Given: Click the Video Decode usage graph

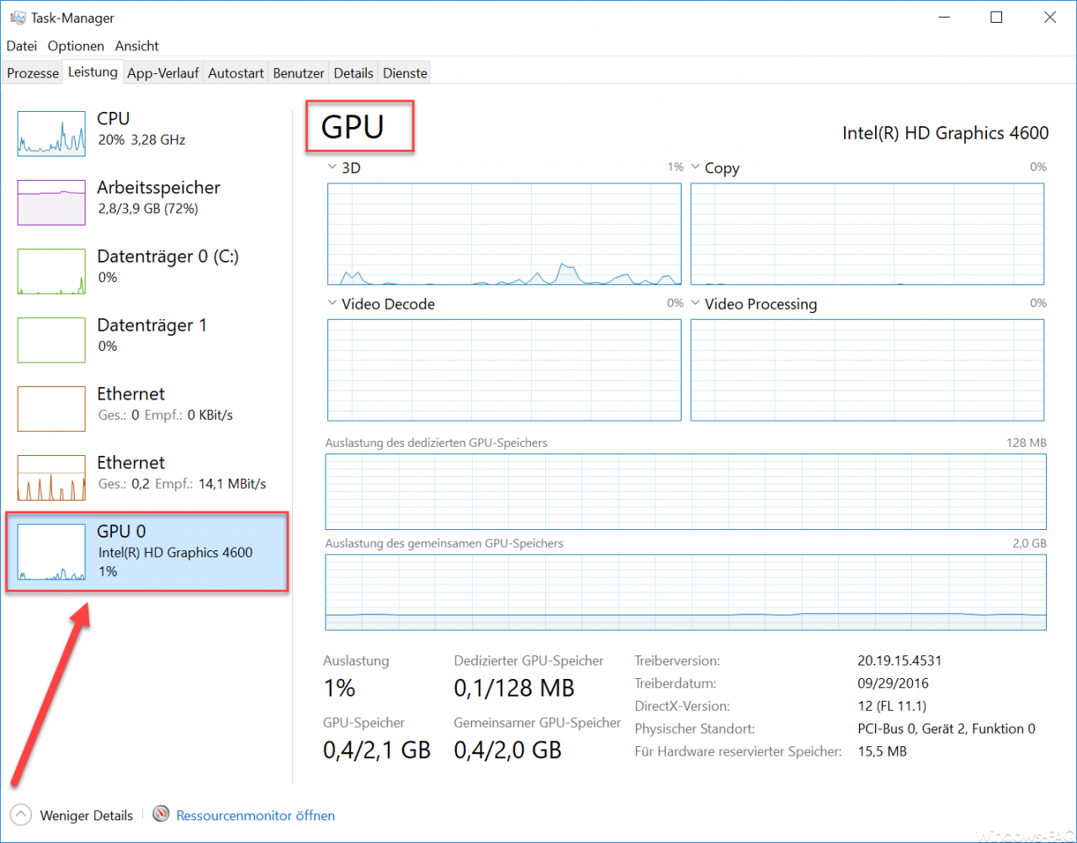Looking at the screenshot, I should pyautogui.click(x=504, y=370).
